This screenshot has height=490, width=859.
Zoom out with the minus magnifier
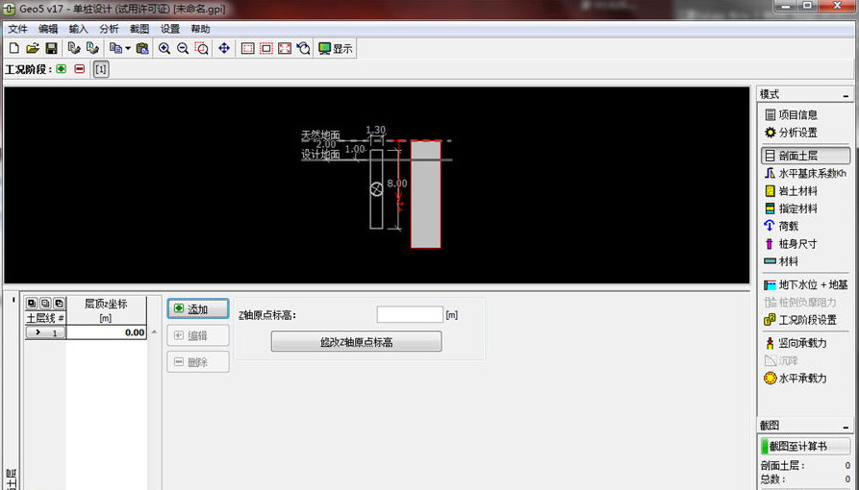click(183, 48)
